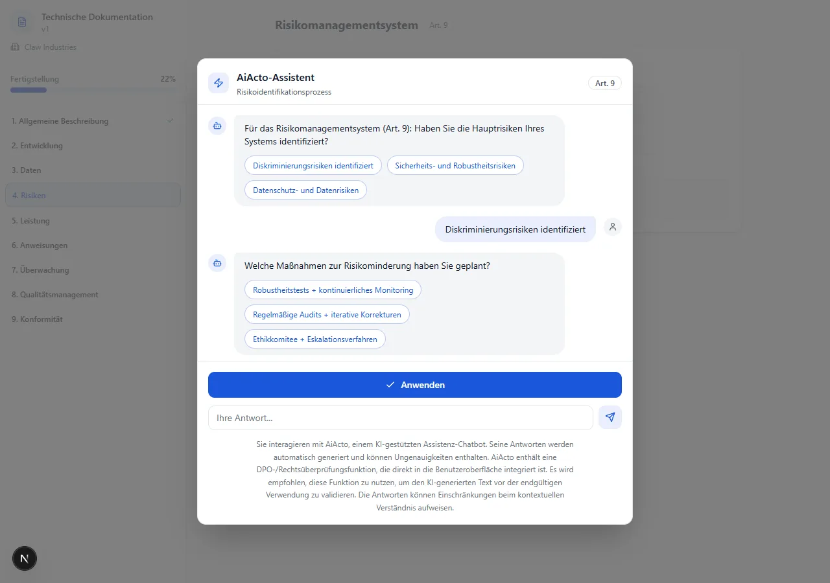
Task: Click the send paper-plane icon
Action: click(x=610, y=418)
